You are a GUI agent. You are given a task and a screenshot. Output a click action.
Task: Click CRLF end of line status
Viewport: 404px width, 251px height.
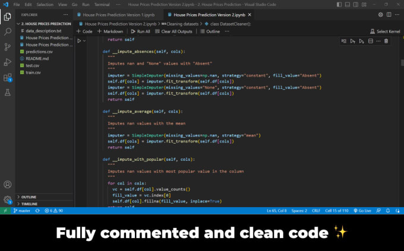(x=316, y=211)
